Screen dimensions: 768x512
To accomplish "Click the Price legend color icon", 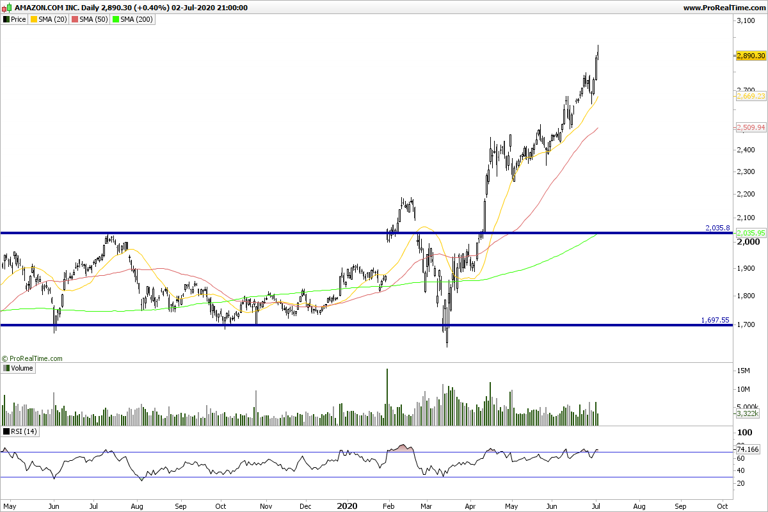I will pos(6,19).
